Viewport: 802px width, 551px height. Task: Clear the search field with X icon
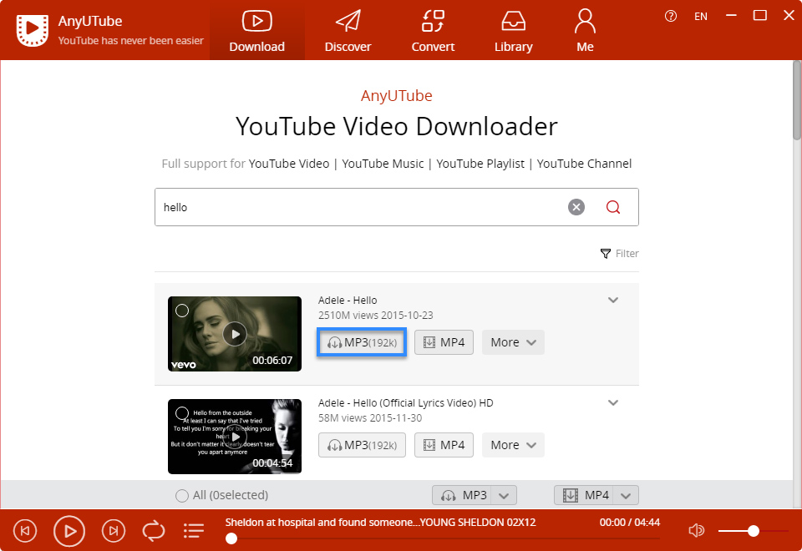pyautogui.click(x=576, y=207)
